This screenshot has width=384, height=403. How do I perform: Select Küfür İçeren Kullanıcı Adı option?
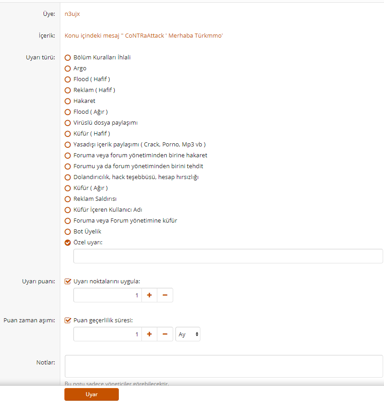(x=68, y=210)
